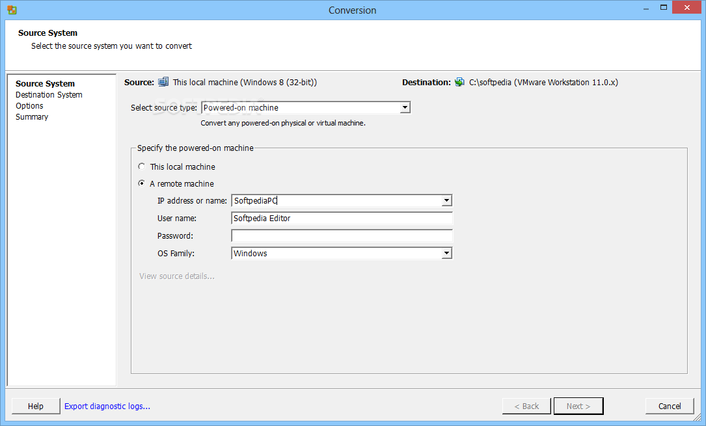Focus the User name field

pos(342,218)
